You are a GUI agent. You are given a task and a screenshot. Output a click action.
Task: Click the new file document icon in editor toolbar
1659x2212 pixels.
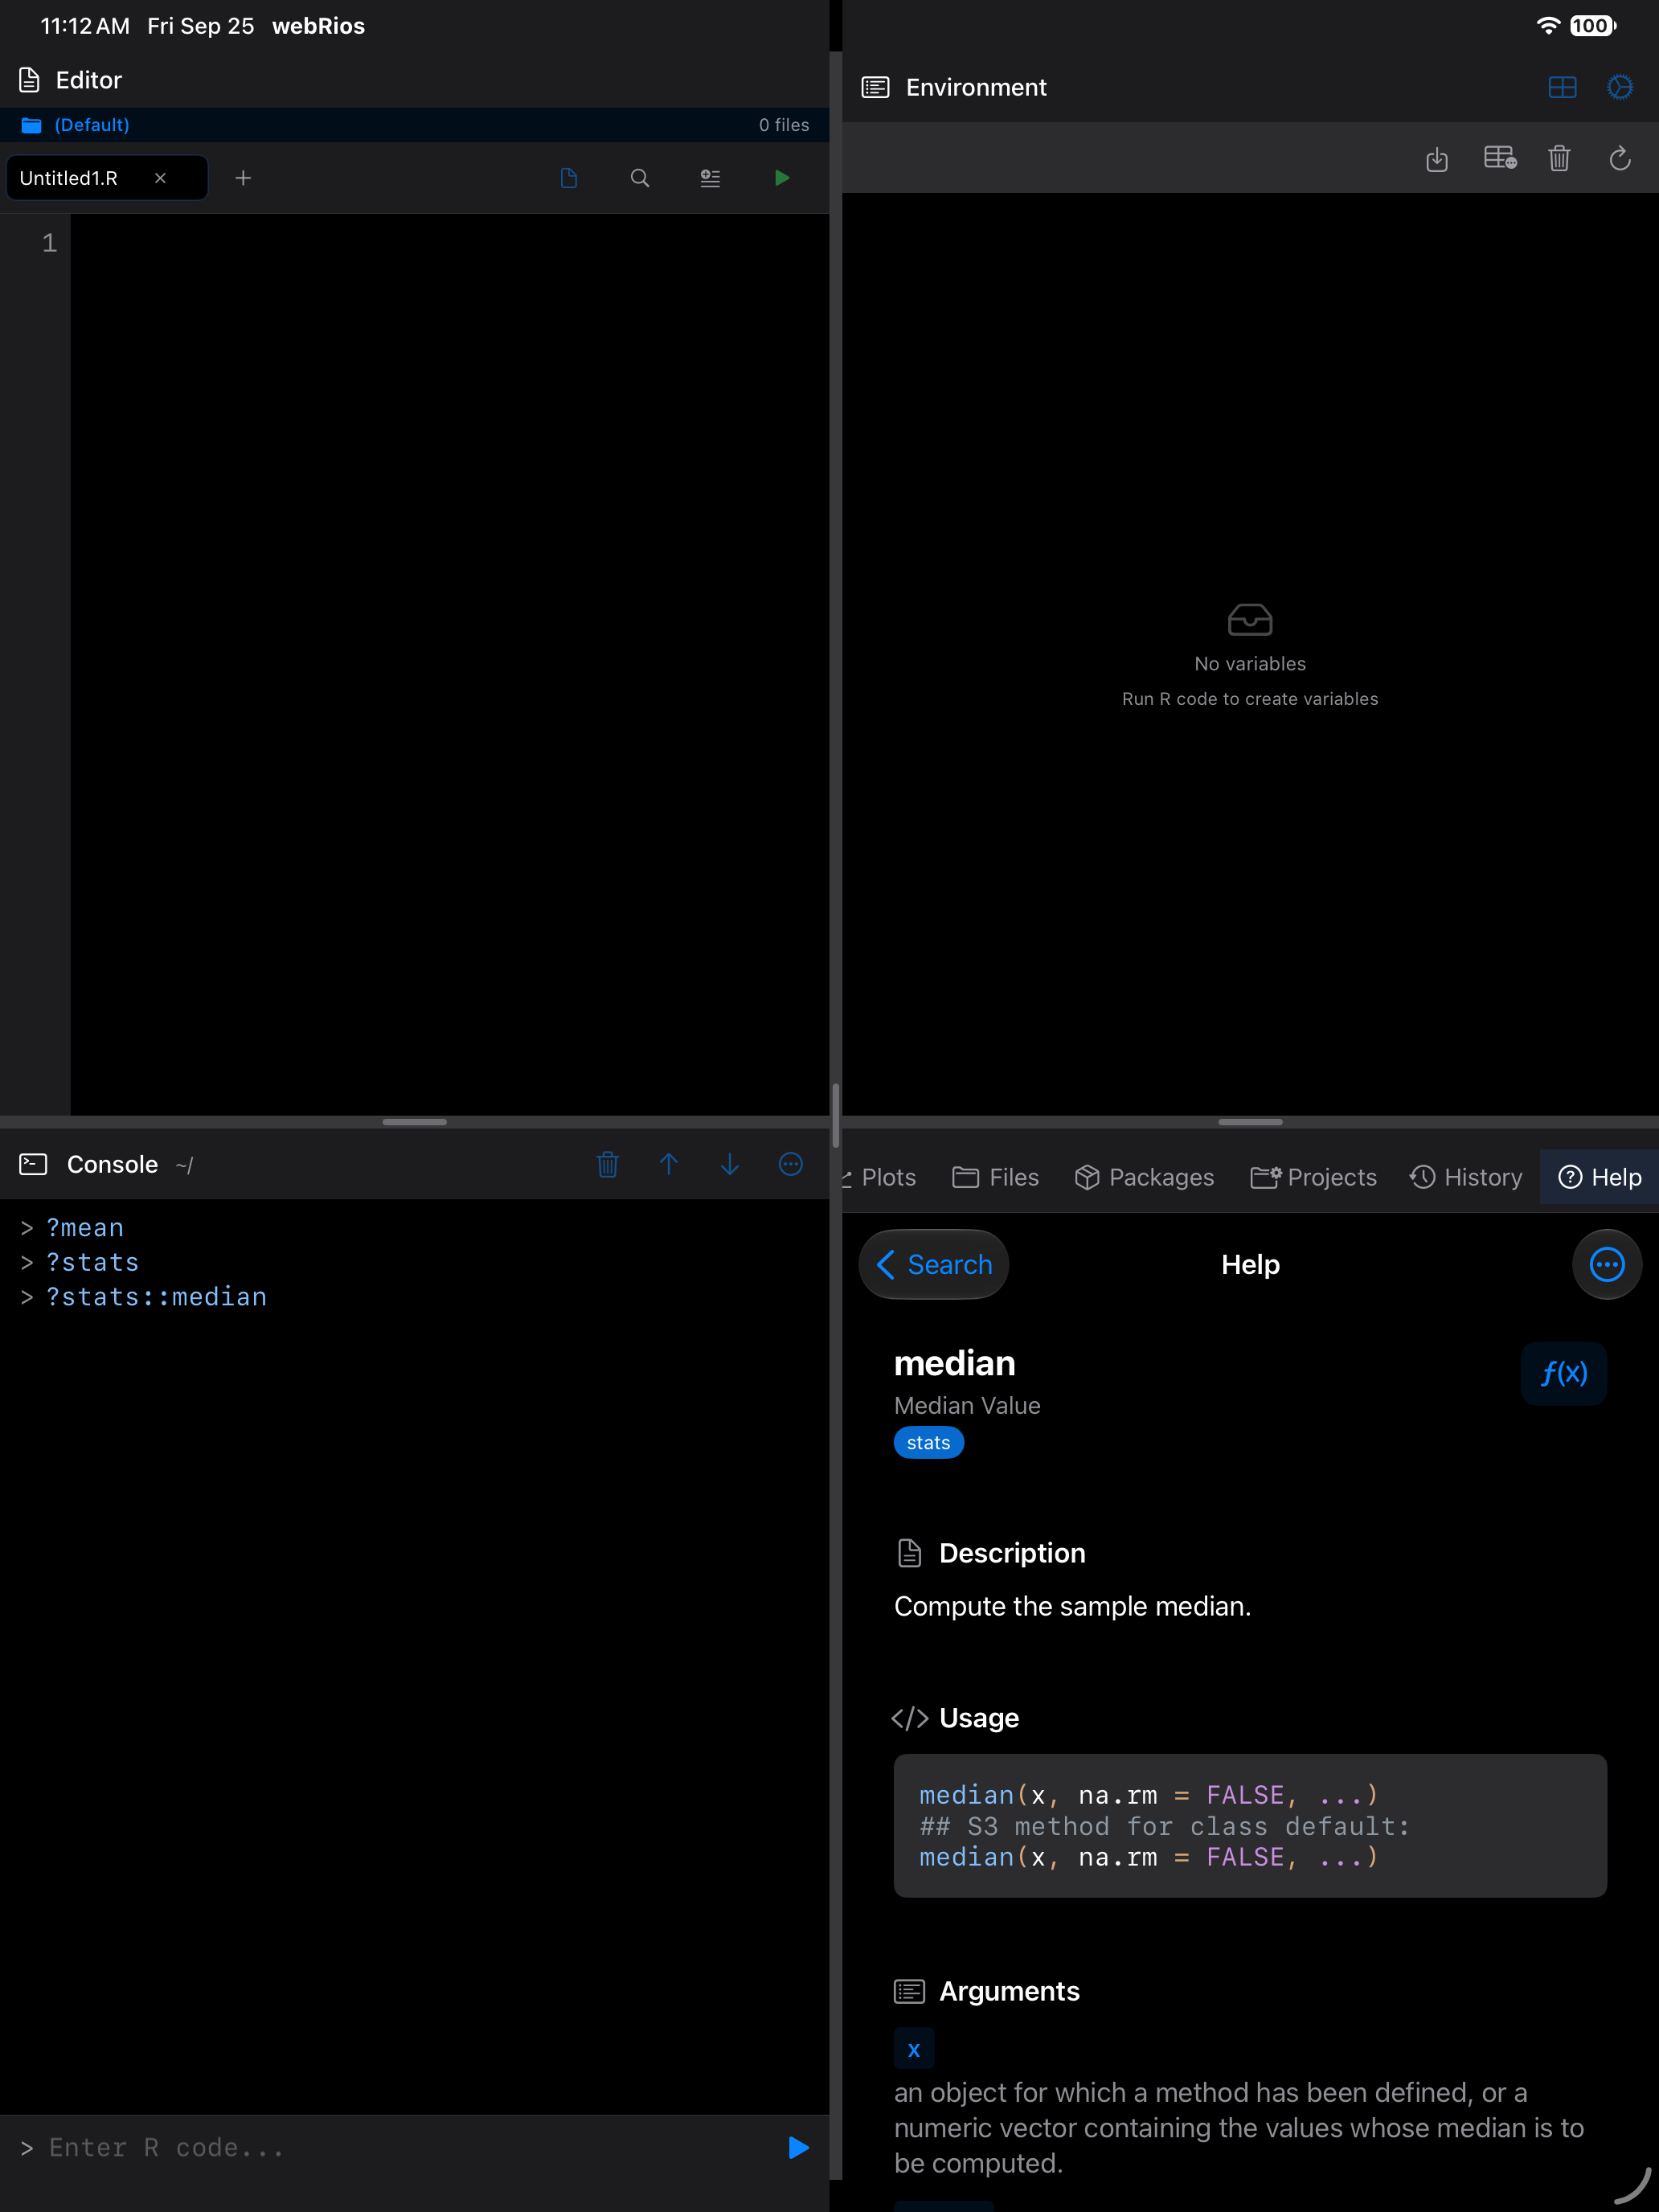[569, 178]
